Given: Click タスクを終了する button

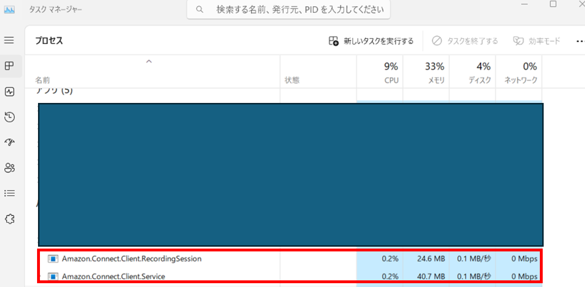Looking at the screenshot, I should (x=465, y=41).
